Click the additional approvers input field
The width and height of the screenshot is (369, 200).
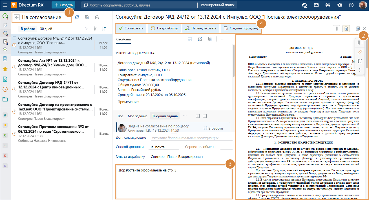pyautogui.click(x=192, y=138)
